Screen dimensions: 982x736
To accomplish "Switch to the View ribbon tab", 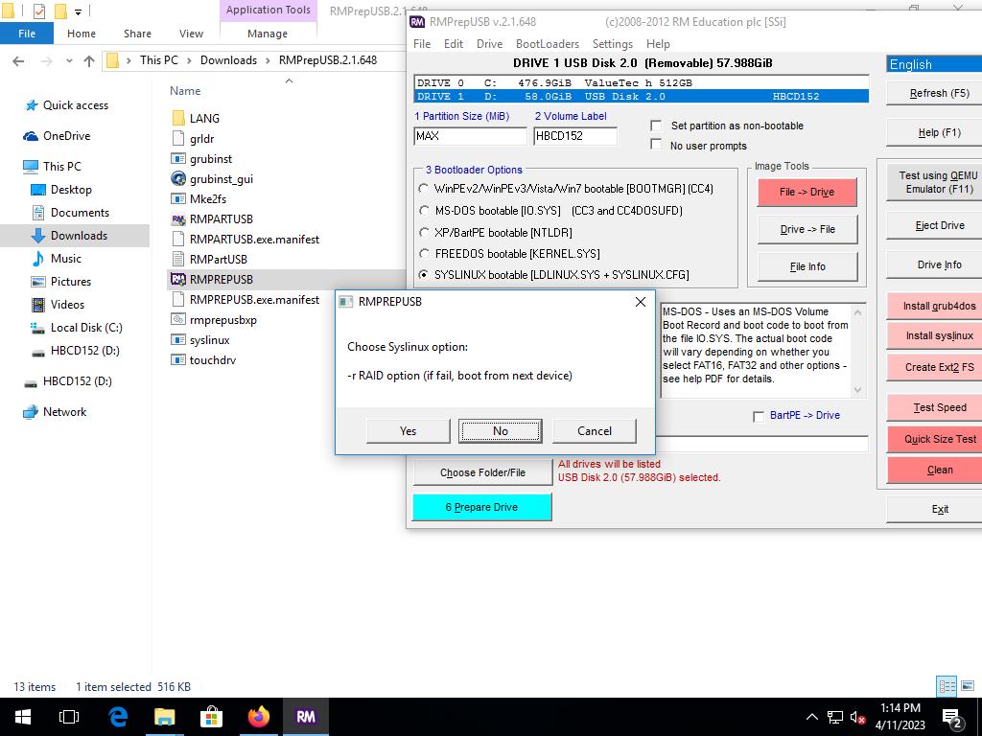I will 191,34.
